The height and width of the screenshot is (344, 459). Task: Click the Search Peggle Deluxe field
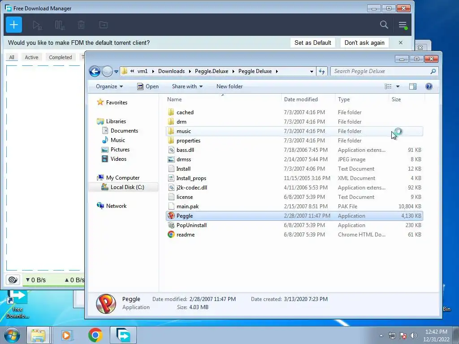coord(384,71)
